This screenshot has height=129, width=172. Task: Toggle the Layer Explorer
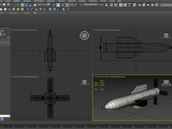coord(116,5)
